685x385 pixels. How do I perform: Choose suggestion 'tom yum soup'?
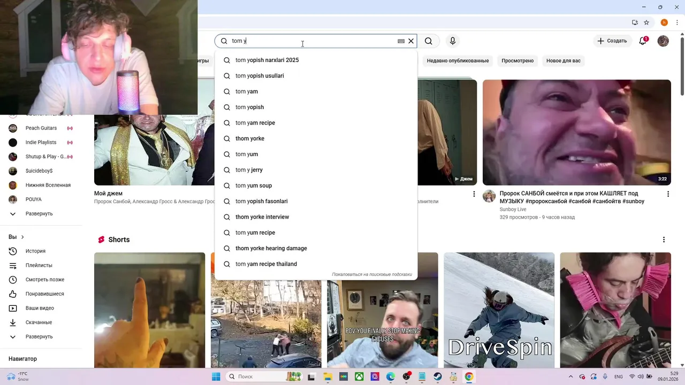coord(316,186)
